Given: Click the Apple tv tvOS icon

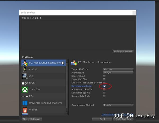Looking at the screenshot, I should pos(25,83).
